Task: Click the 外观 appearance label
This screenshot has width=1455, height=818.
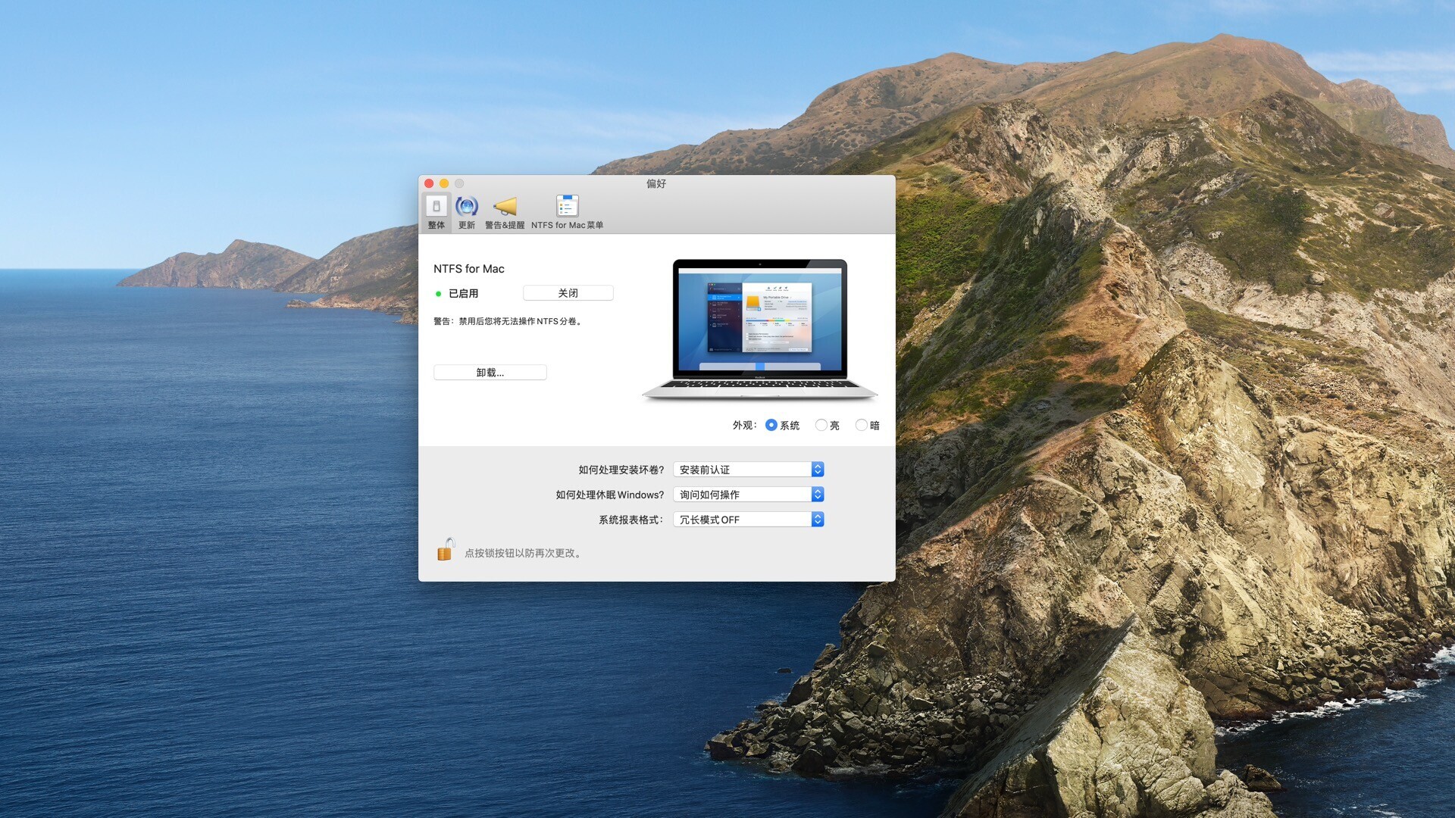Action: click(x=744, y=425)
